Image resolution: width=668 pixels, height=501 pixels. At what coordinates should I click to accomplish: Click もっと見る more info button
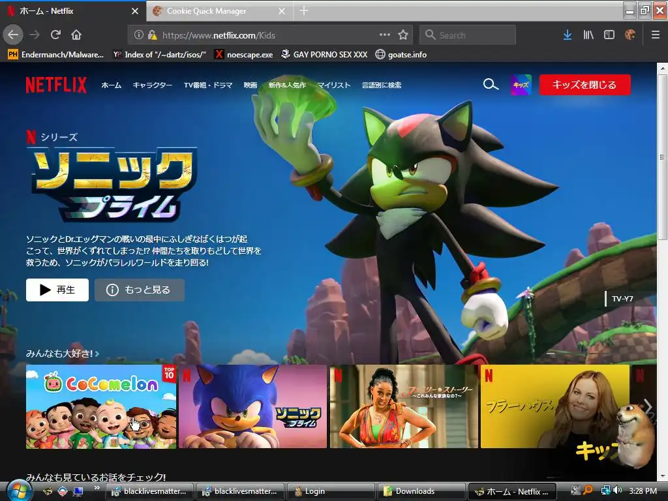click(x=140, y=290)
